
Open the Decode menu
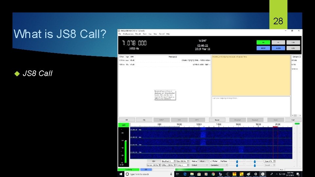[138, 34]
